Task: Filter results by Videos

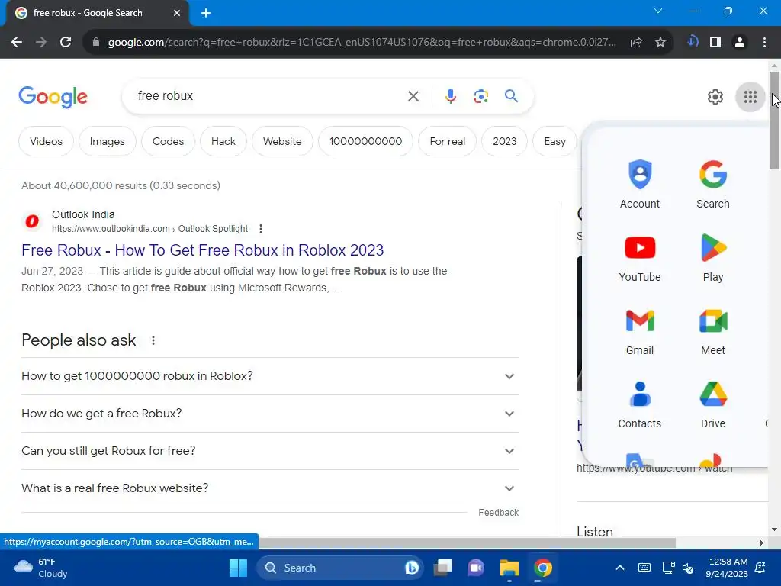Action: [46, 141]
